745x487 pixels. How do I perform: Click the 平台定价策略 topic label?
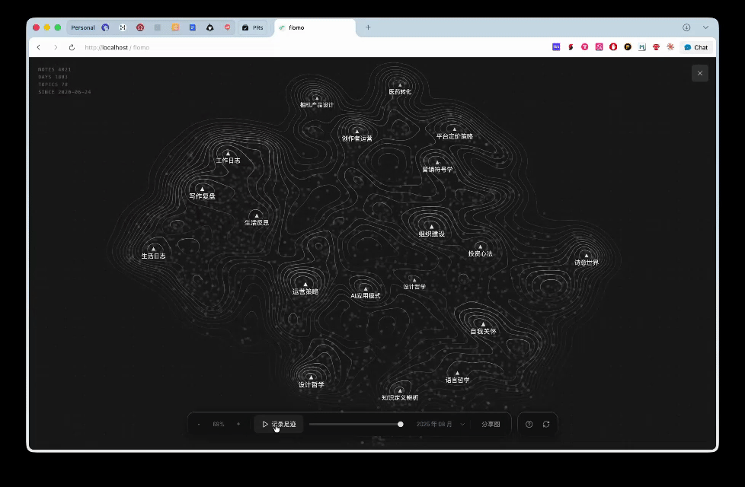point(455,137)
